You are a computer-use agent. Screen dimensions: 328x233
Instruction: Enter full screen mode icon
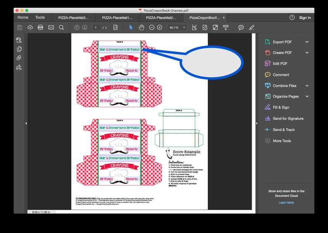[x=215, y=27]
